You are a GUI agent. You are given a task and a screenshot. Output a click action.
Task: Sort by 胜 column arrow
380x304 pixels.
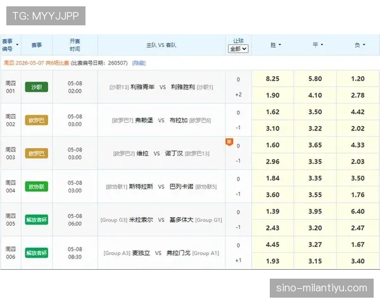click(x=280, y=45)
